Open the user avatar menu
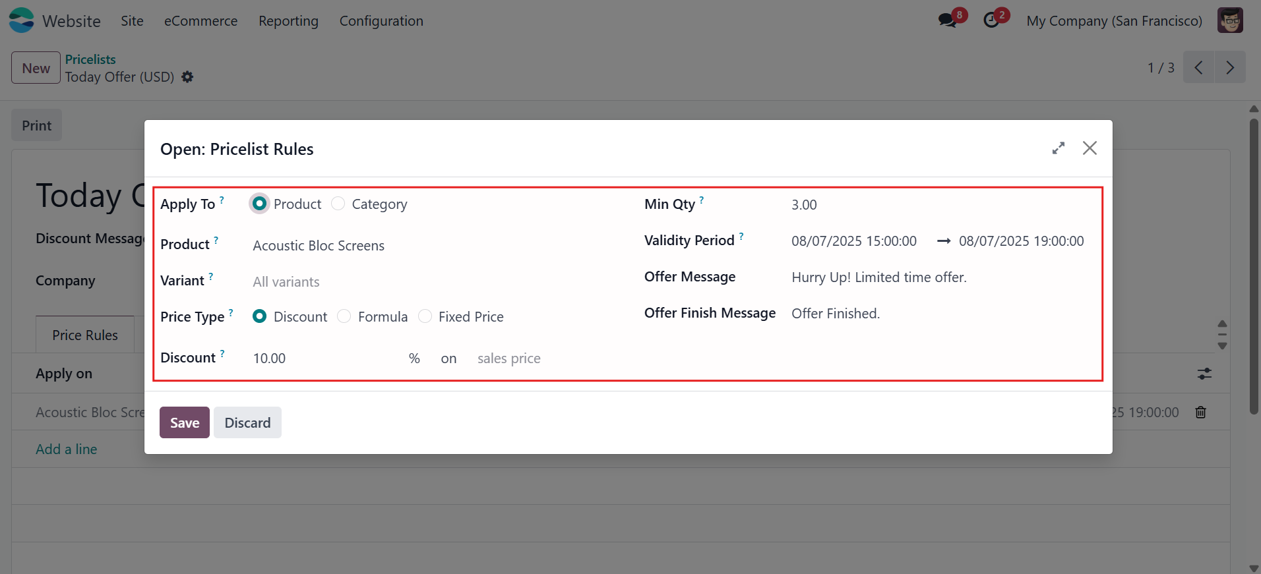The image size is (1261, 574). pos(1230,20)
